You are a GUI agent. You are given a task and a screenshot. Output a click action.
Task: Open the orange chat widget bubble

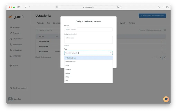[166, 99]
